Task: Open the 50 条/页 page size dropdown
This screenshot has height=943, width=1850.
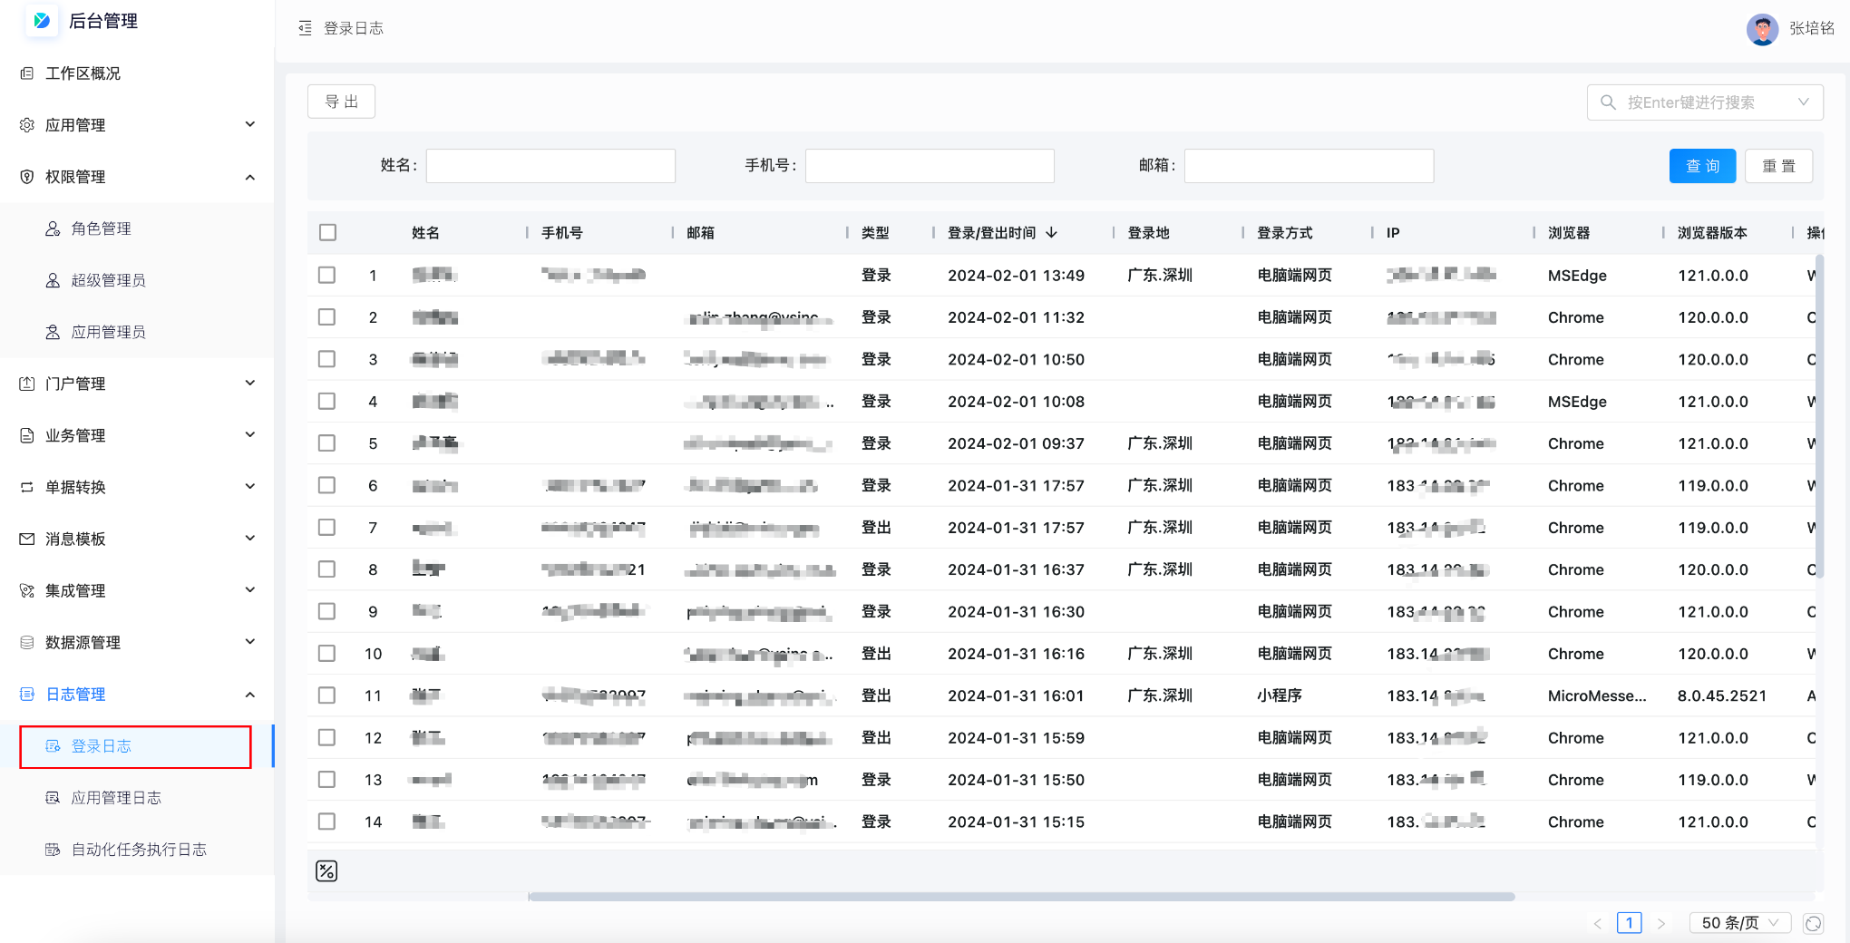Action: (x=1738, y=923)
